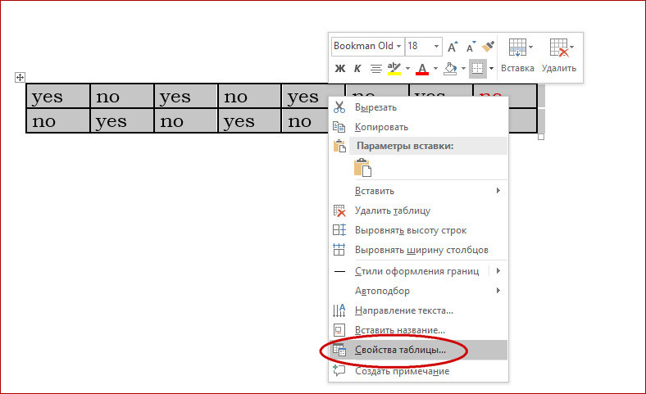This screenshot has width=646, height=394.
Task: Decrease font size with the smaller A icon
Action: click(471, 47)
